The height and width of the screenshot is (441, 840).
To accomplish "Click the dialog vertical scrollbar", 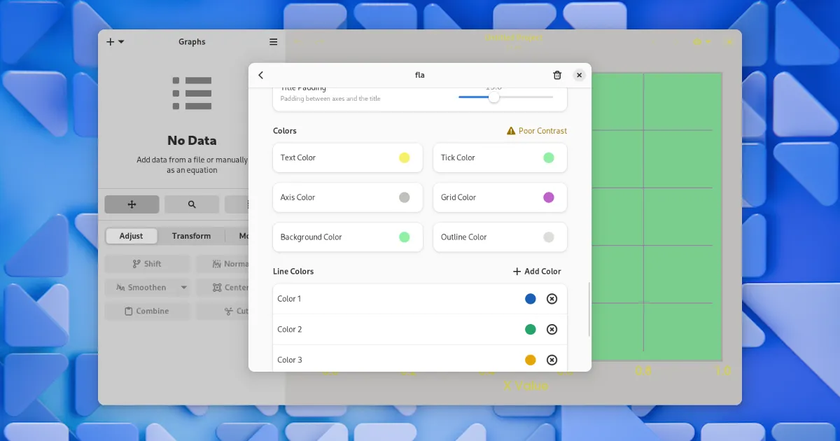I will (x=589, y=309).
